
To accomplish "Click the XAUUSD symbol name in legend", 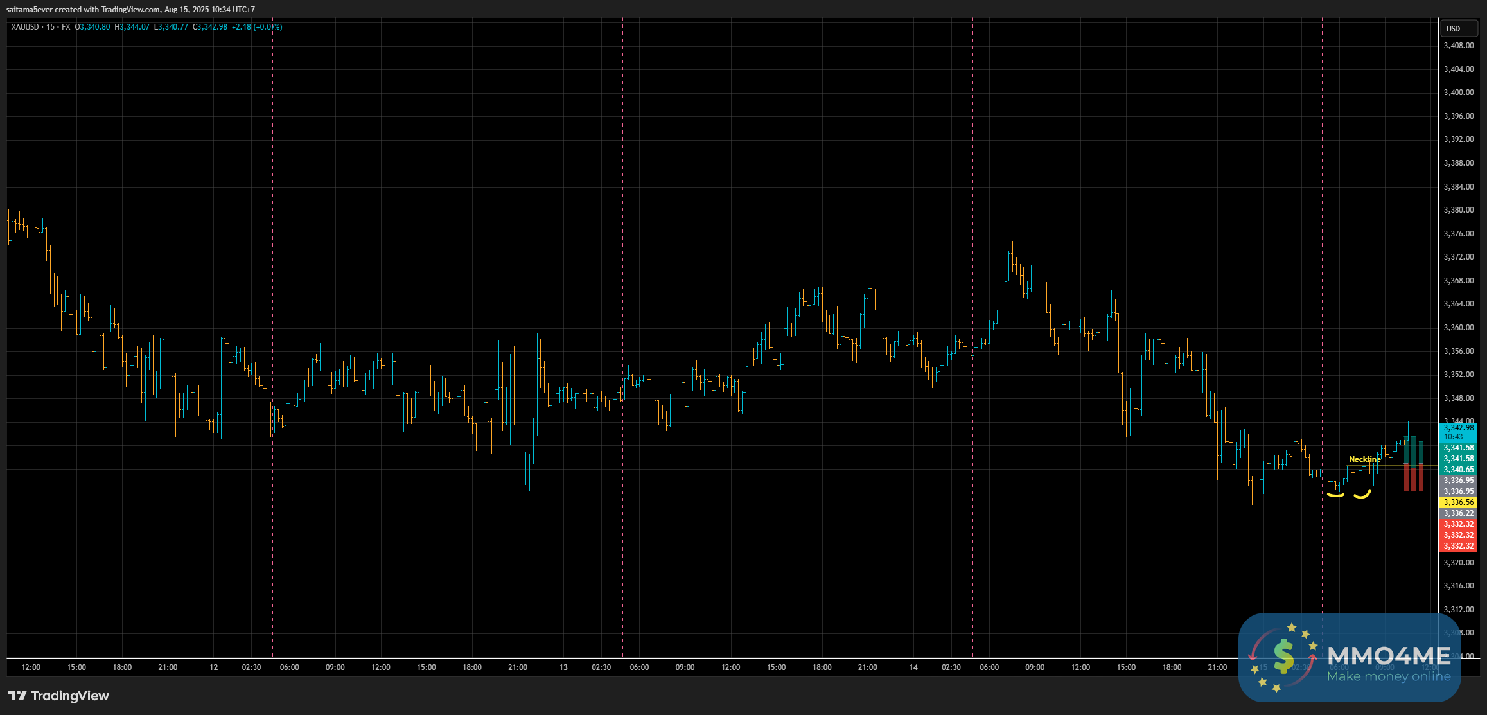I will point(25,27).
